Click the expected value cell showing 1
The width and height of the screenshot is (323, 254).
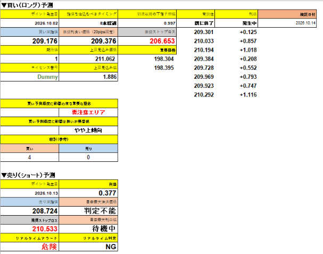(30, 59)
